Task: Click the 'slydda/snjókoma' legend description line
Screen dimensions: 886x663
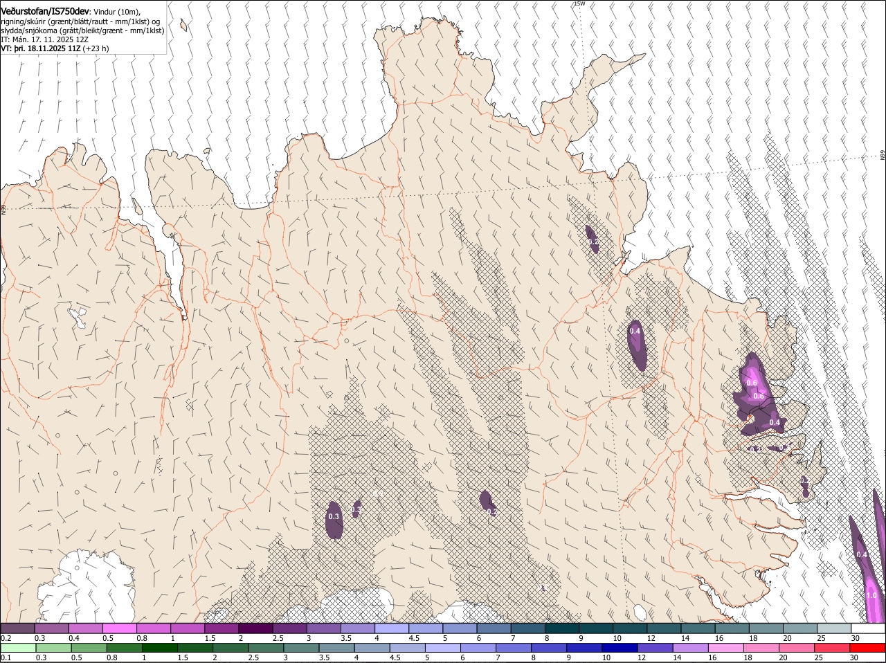Action: 82,30
